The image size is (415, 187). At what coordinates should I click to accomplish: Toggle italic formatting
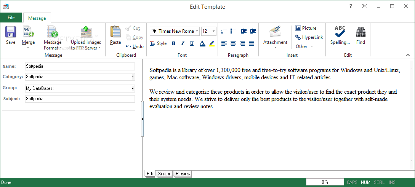pyautogui.click(x=183, y=43)
